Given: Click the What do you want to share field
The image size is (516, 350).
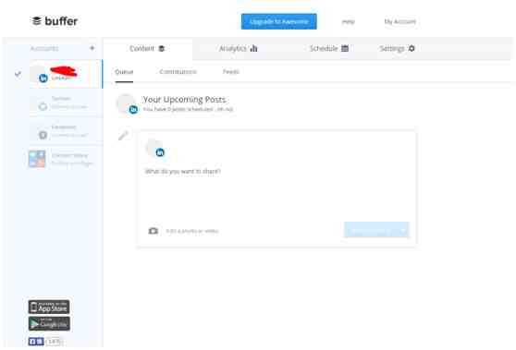Looking at the screenshot, I should tap(276, 190).
